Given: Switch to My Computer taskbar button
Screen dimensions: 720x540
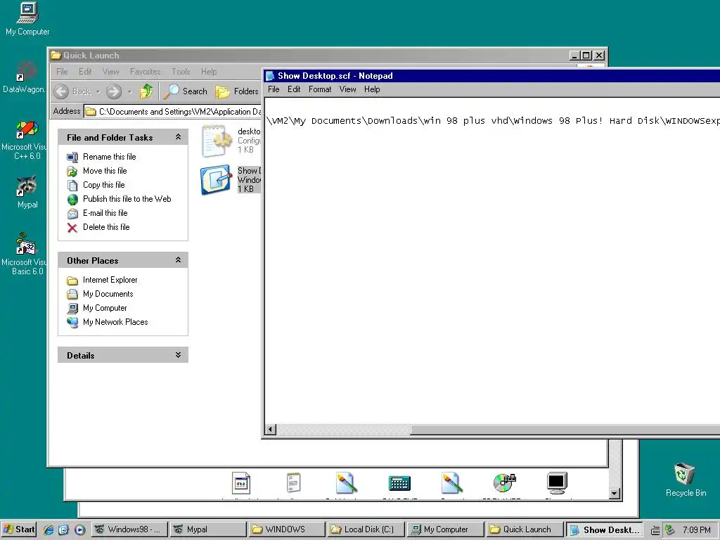Looking at the screenshot, I should (x=445, y=529).
